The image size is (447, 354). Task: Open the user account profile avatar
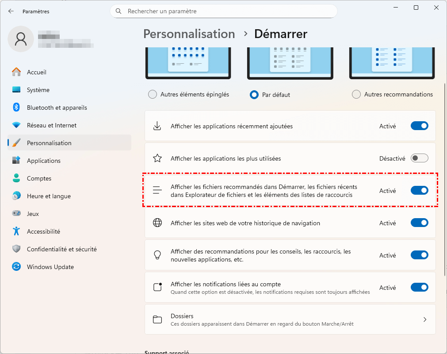pos(20,38)
